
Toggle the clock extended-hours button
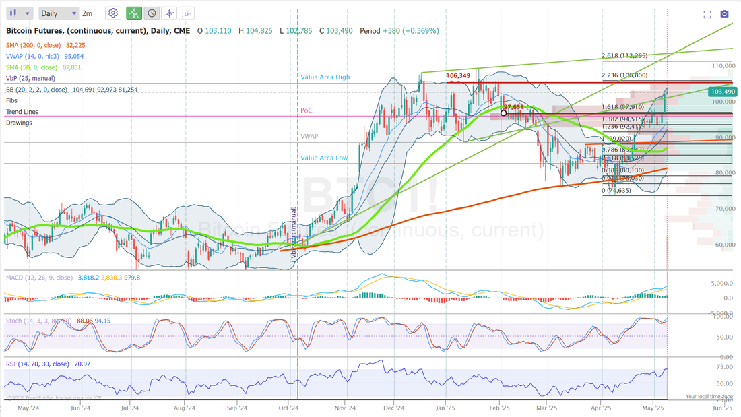(x=152, y=13)
